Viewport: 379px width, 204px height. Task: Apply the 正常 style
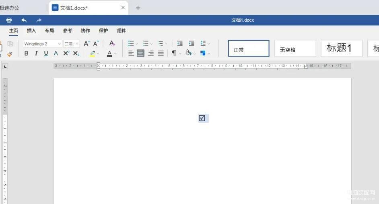pyautogui.click(x=249, y=49)
